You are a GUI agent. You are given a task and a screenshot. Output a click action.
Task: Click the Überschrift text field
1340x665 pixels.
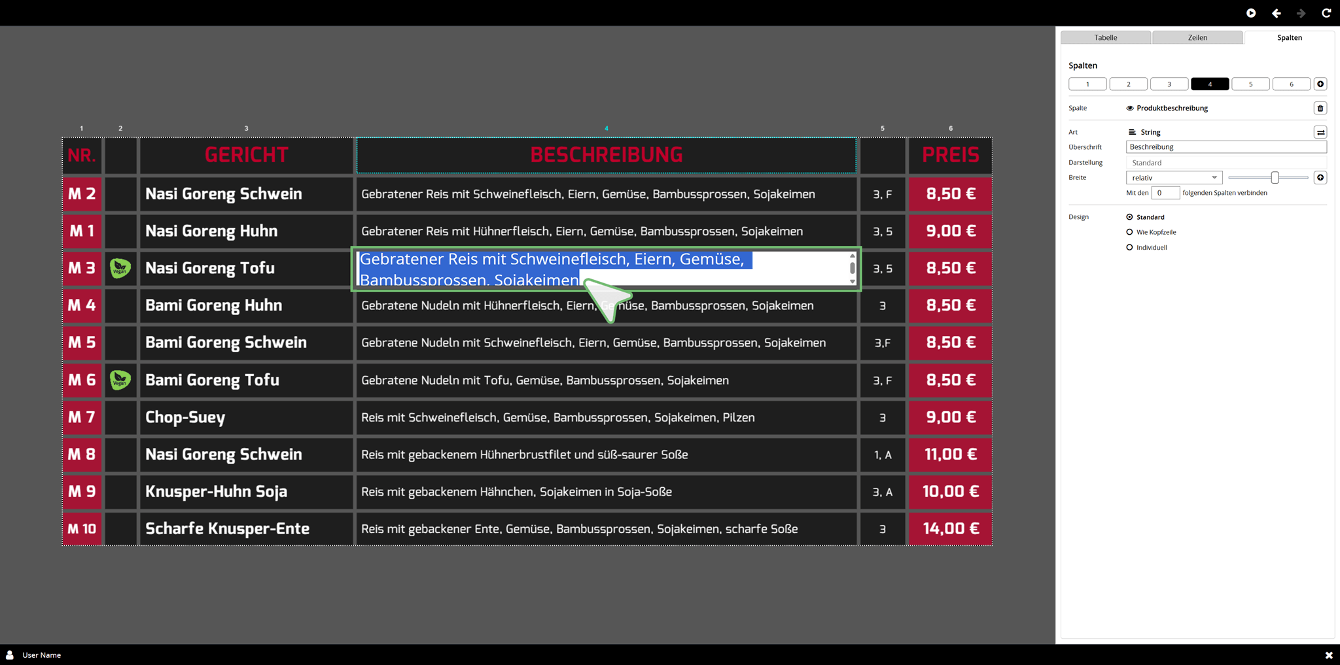1225,147
